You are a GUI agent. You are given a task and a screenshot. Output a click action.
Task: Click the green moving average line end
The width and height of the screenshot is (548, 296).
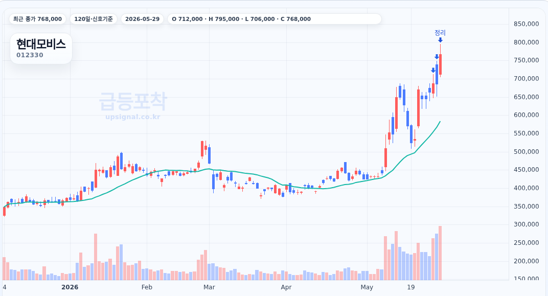(440, 122)
